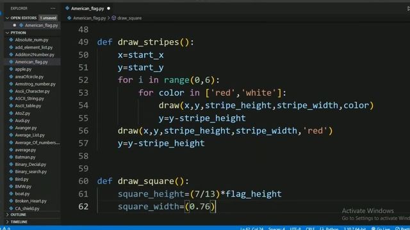Click CRLF line ending status item
The width and height of the screenshot is (410, 230).
coord(310,229)
